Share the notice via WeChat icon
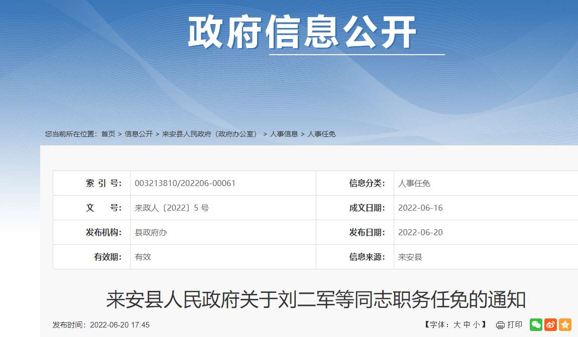 536,324
